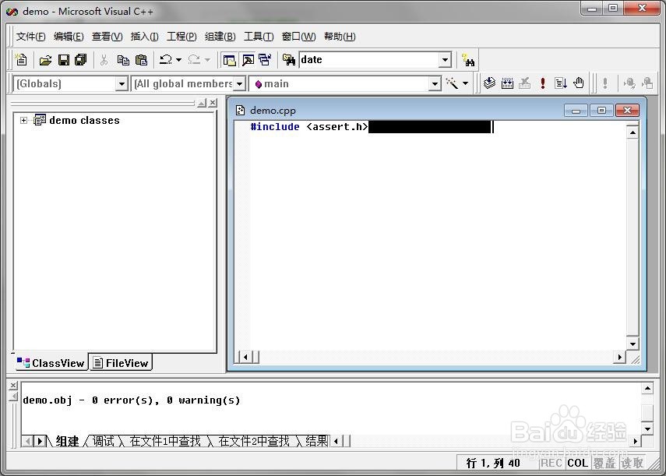
Task: Open the 工具(T) menu
Action: coord(259,37)
